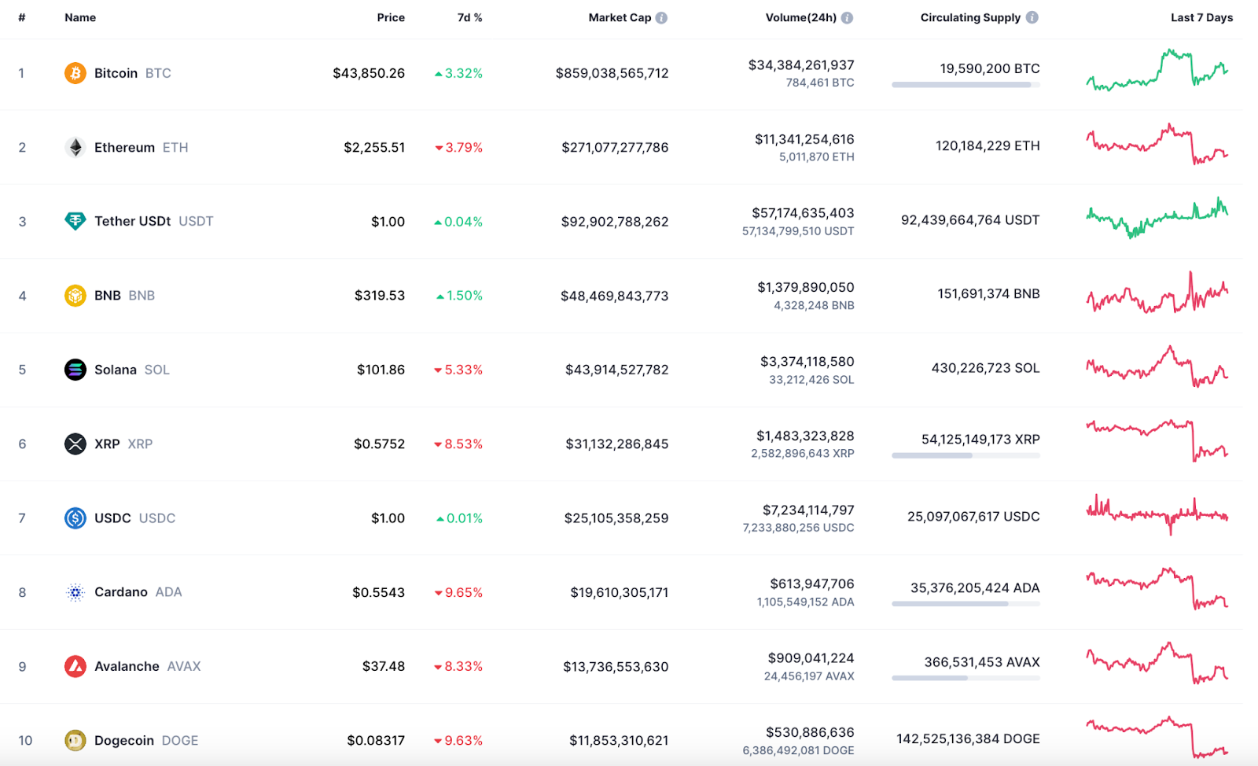Click BNB 7d change 1.50%
The image size is (1258, 766).
[460, 296]
